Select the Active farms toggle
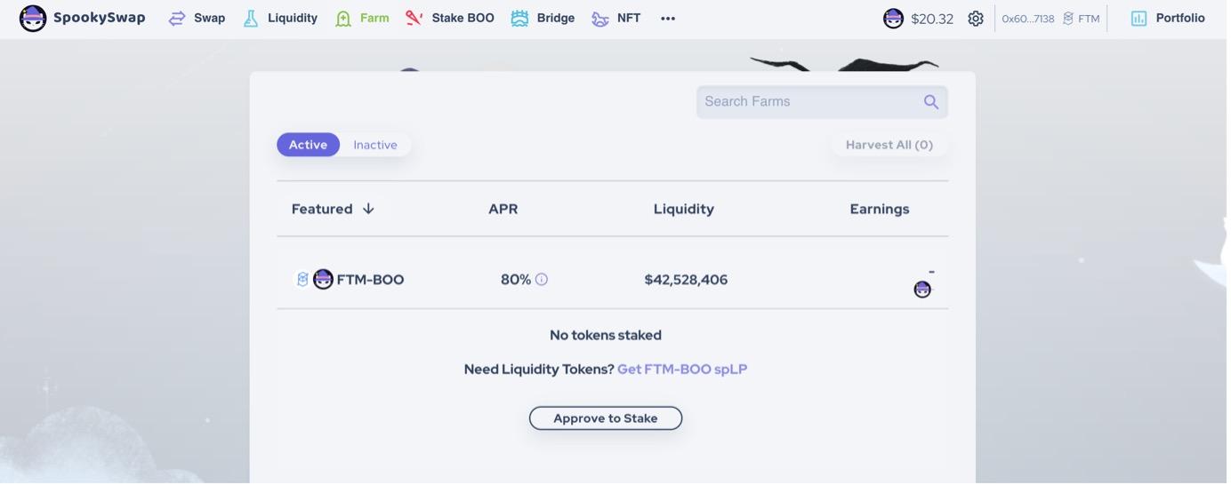 [x=308, y=145]
